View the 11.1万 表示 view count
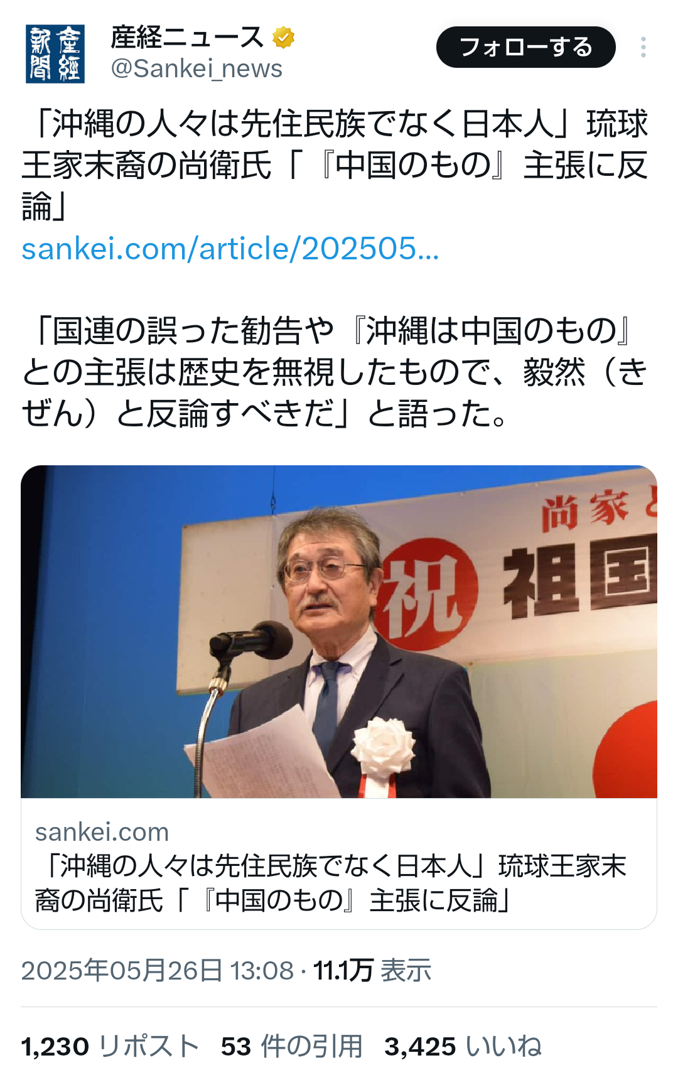 (372, 970)
